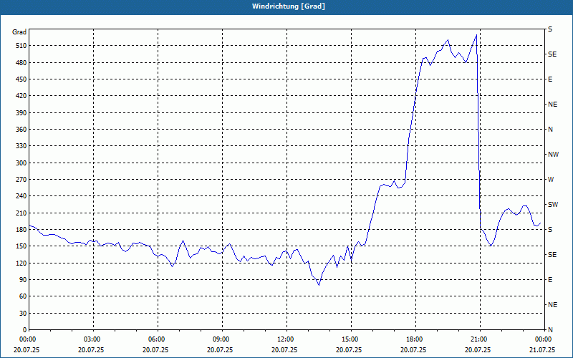
Task: Click the "390" degree value
Action: 21,113
